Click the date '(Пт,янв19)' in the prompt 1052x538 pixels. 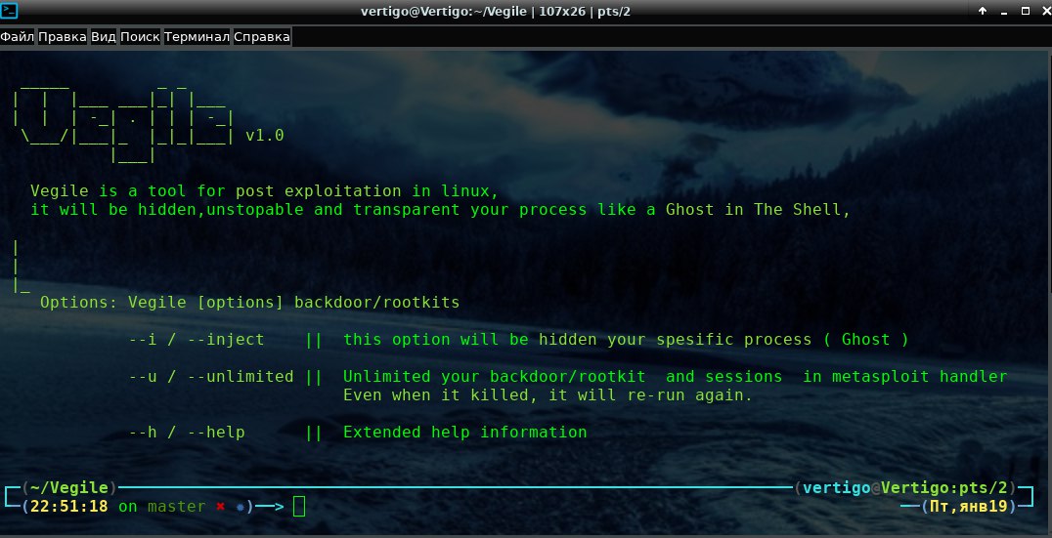(x=969, y=507)
